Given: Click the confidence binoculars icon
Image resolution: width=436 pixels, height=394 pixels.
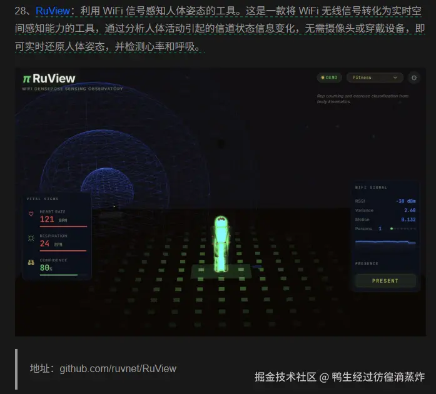Looking at the screenshot, I should coord(31,262).
